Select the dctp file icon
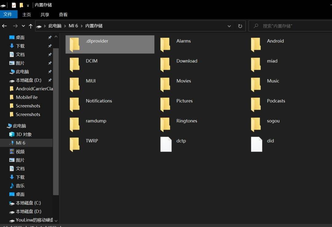 click(x=166, y=144)
